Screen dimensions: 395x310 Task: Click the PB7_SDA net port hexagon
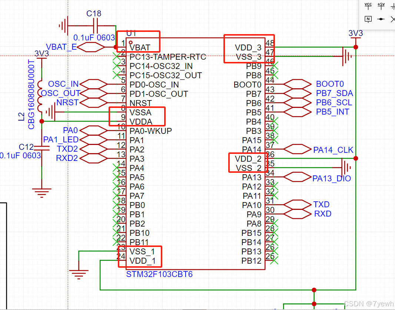pos(297,93)
